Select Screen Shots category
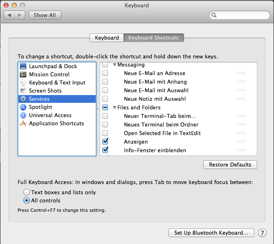 [57, 91]
